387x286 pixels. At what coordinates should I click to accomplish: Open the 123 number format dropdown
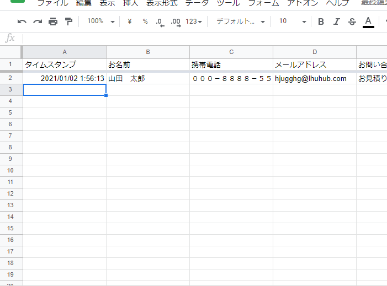[194, 21]
